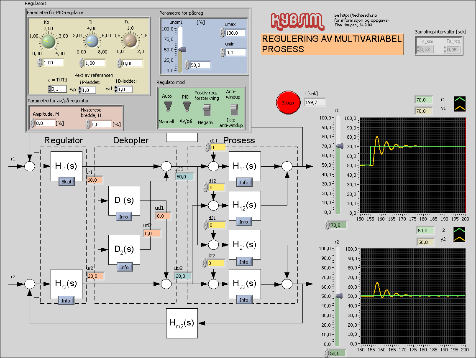Viewport: 476px width, 358px height.
Task: Open Info for the D1(s) block
Action: pyautogui.click(x=125, y=216)
